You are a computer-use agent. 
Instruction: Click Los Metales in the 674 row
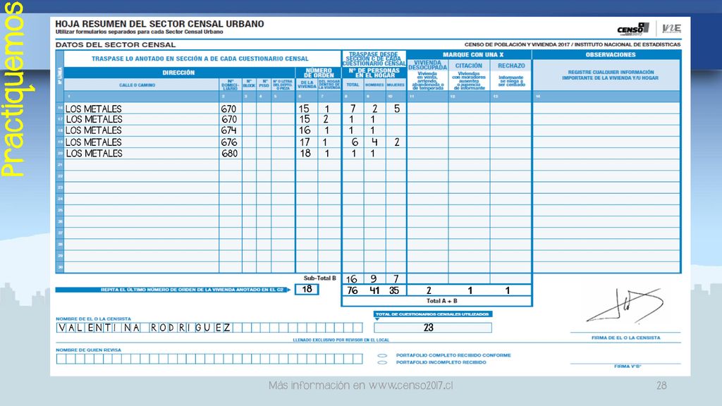coord(94,130)
